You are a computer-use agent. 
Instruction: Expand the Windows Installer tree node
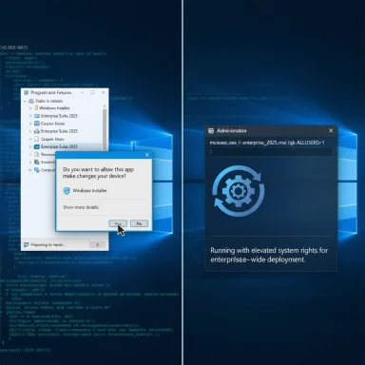coord(30,108)
